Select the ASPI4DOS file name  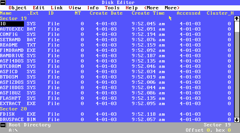coord(12,61)
